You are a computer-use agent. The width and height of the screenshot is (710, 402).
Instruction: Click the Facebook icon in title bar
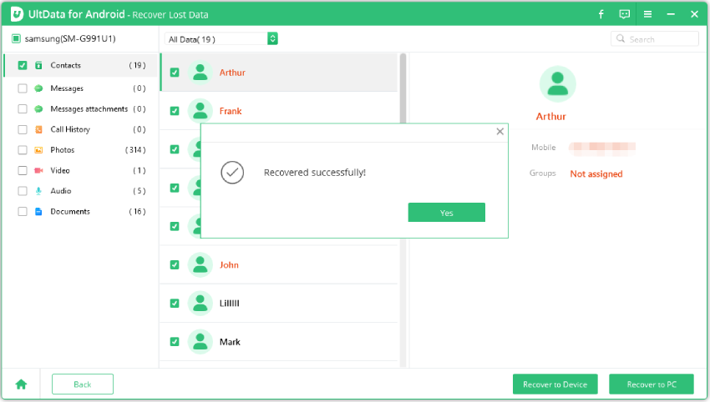pos(601,14)
